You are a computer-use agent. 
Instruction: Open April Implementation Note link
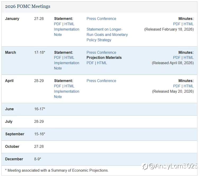point(67,94)
